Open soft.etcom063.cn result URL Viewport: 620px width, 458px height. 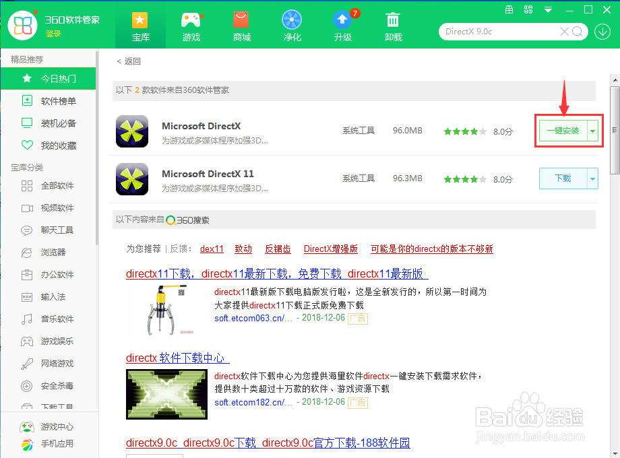(x=253, y=318)
